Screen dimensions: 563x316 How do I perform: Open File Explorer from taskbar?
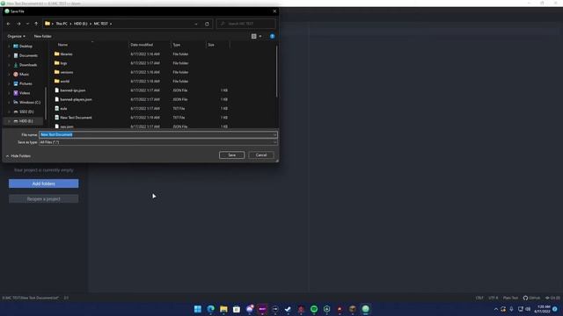click(223, 309)
